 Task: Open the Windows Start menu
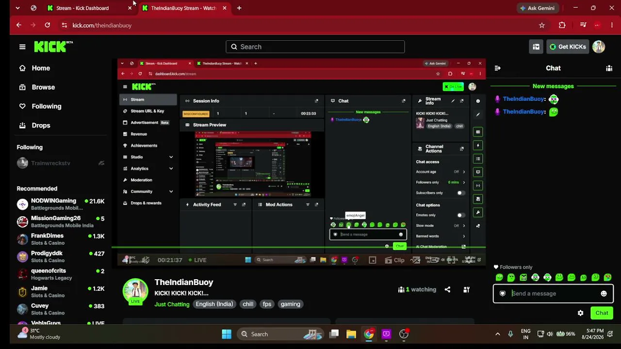227,334
